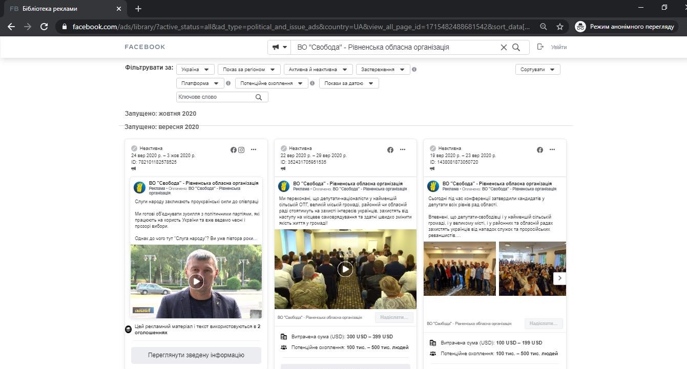
Task: Click spent amount 300 USD – 399 USD text
Action: tap(370, 337)
